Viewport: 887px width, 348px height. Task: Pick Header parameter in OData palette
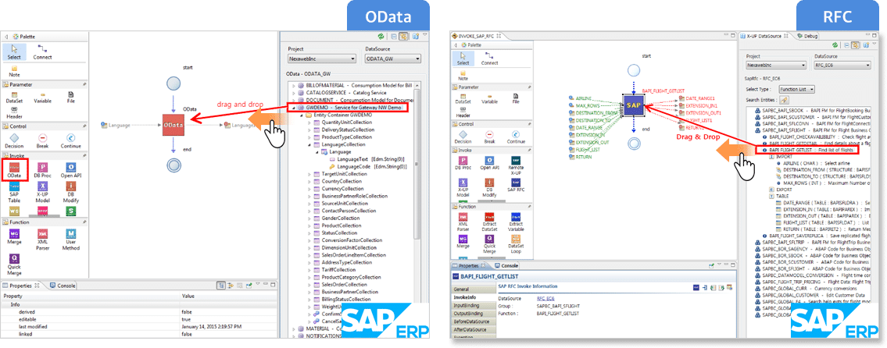pyautogui.click(x=14, y=110)
